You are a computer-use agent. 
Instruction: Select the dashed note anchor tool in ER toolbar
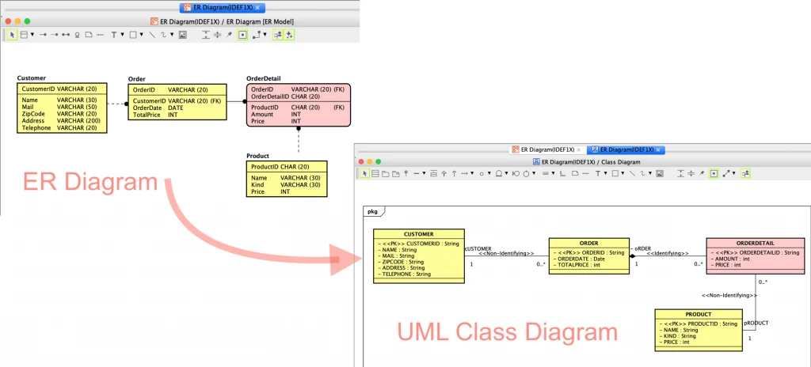(x=101, y=35)
